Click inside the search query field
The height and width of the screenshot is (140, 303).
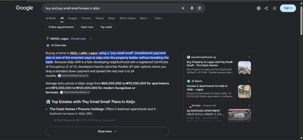tap(112, 8)
